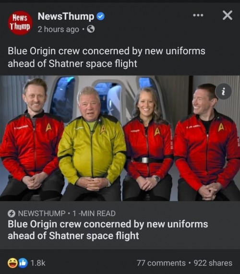Click the Blue Origin crew photo thumbnail
Viewport: 240px width, 274px height.
click(120, 138)
